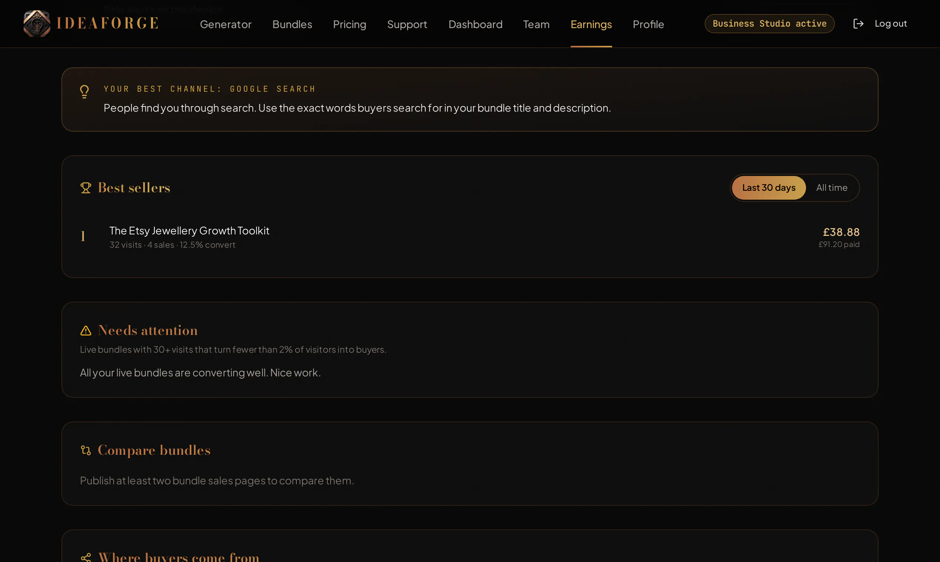Click the Business Studio active badge

coord(769,24)
